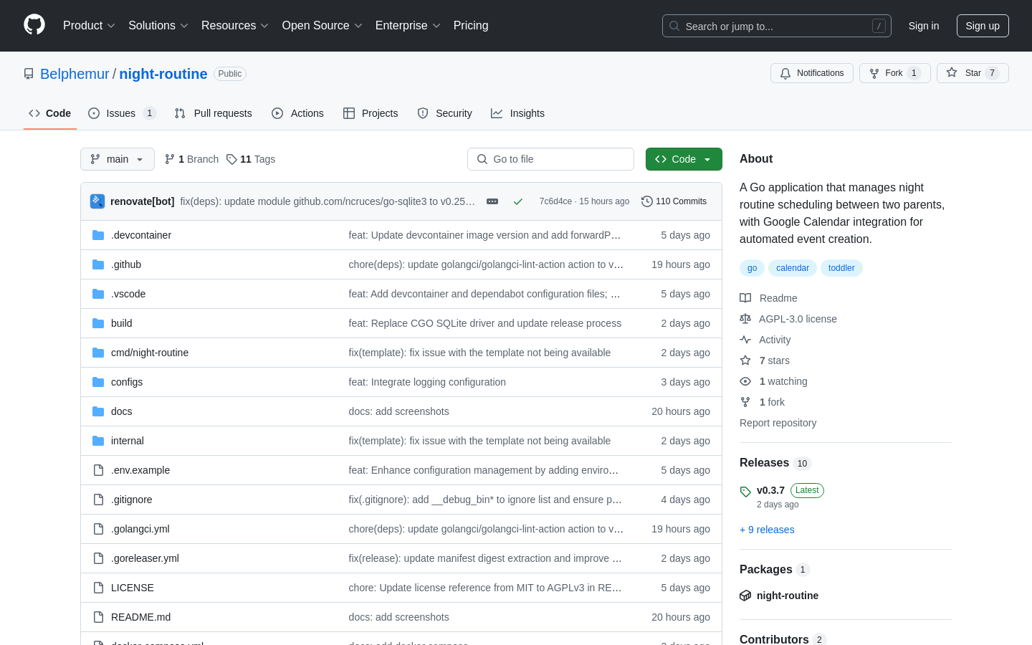Select the toddler topic tag

(x=841, y=268)
